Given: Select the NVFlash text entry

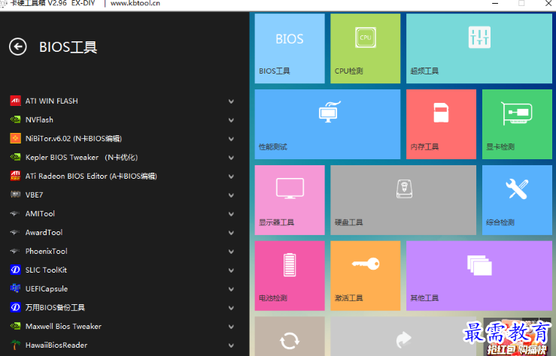Looking at the screenshot, I should 39,119.
